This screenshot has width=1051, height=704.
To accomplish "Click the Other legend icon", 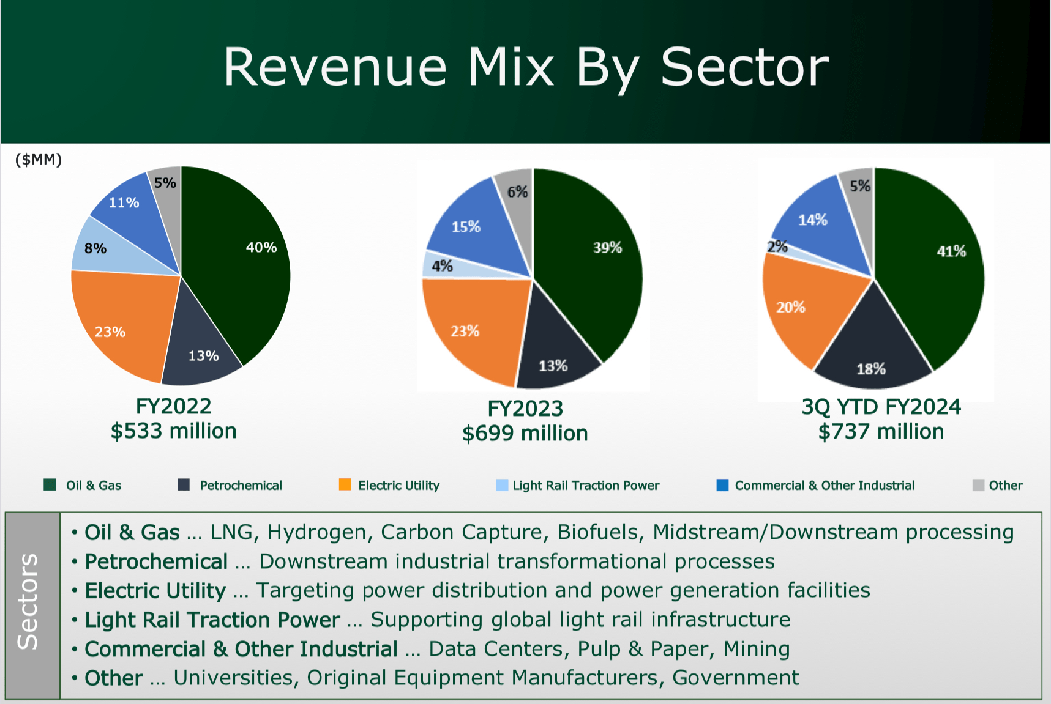I will (978, 485).
